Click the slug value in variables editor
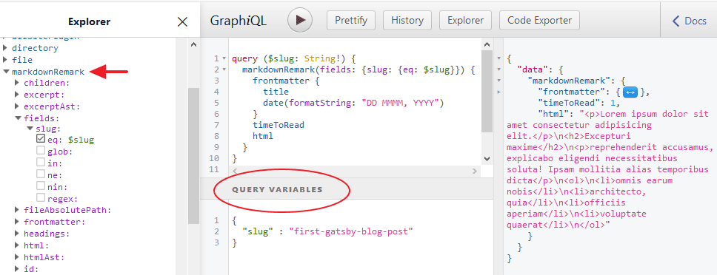This screenshot has height=275, width=717. click(351, 231)
